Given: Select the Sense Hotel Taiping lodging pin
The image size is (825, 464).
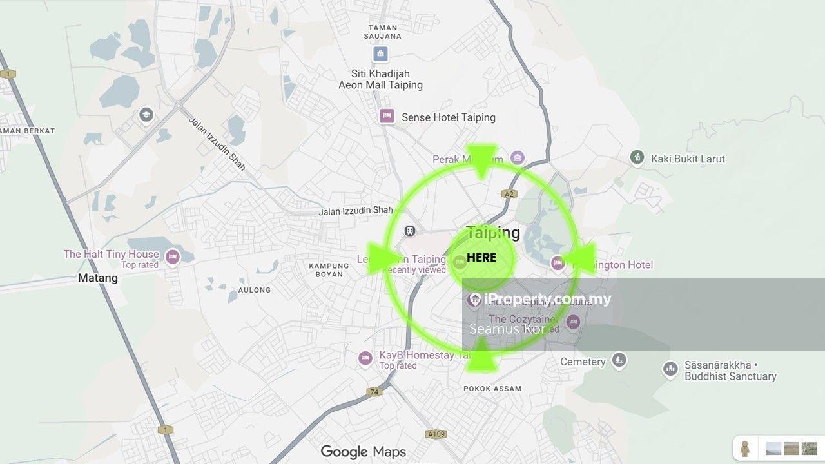Looking at the screenshot, I should [387, 117].
